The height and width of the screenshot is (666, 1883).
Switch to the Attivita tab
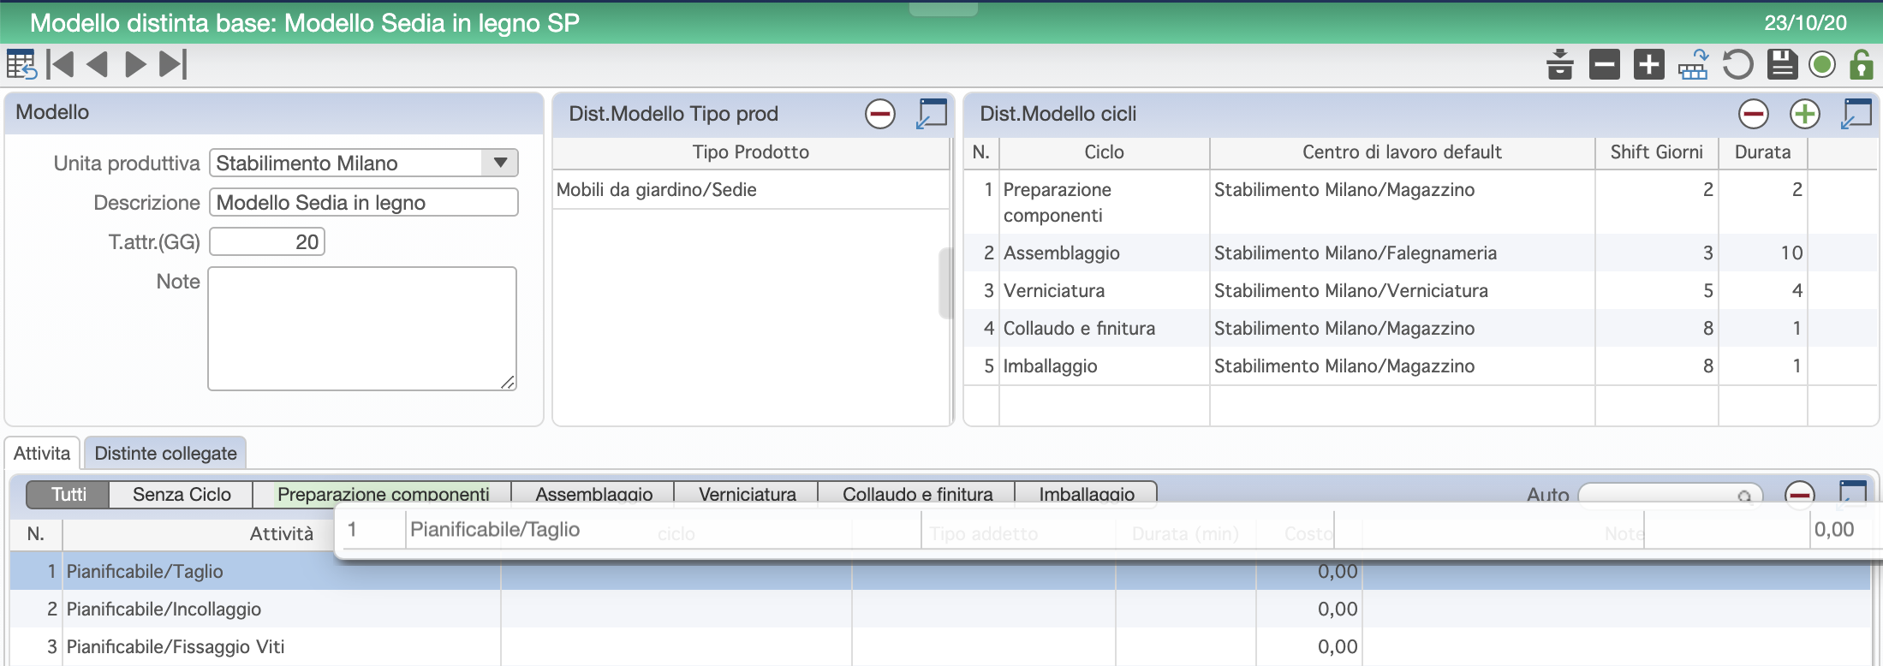pyautogui.click(x=42, y=453)
